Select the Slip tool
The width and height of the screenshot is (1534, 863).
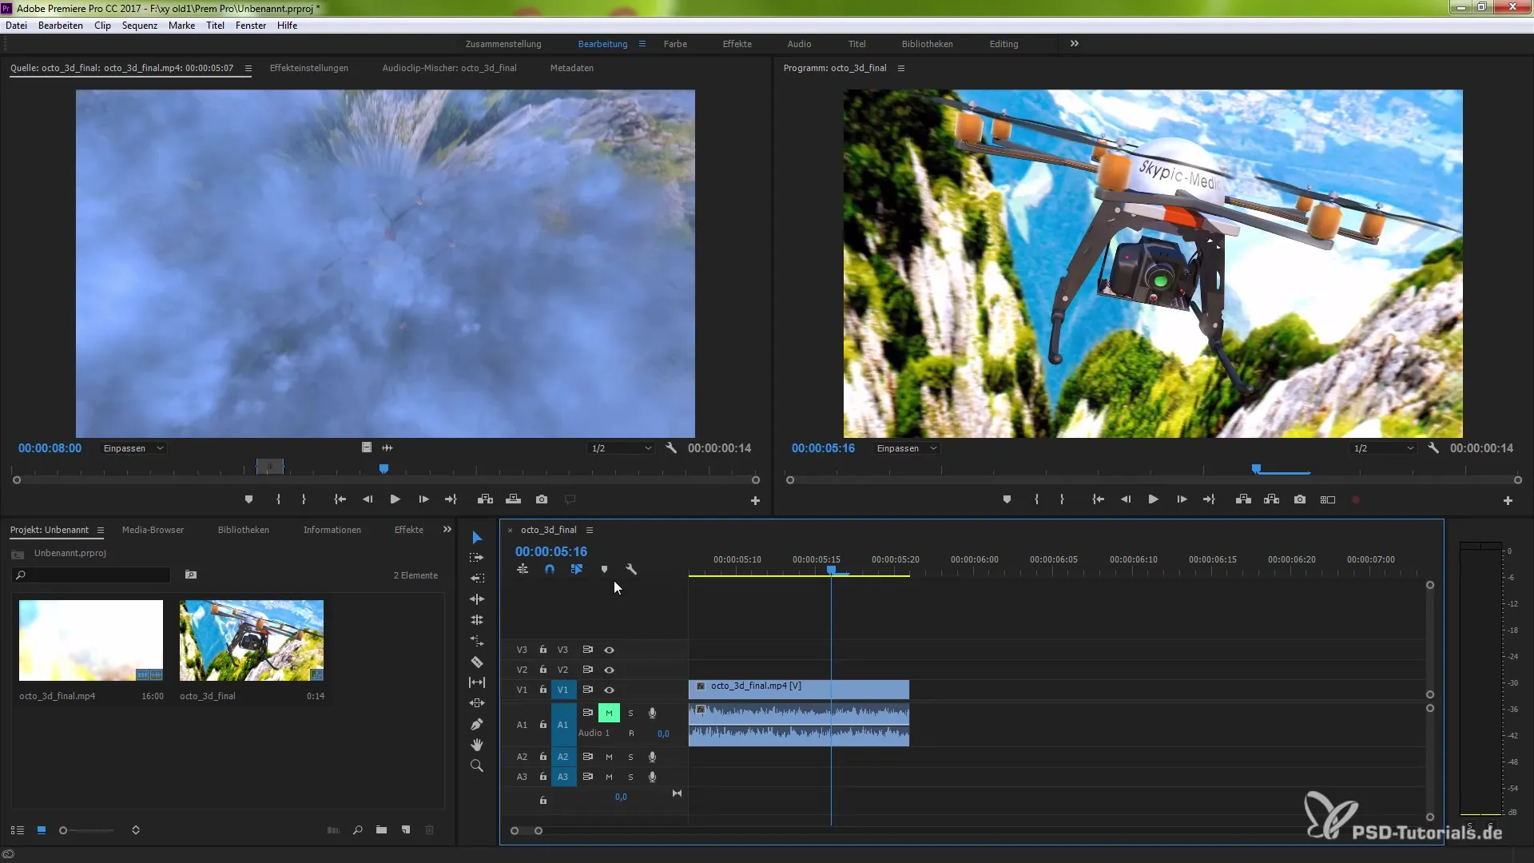coord(477,682)
